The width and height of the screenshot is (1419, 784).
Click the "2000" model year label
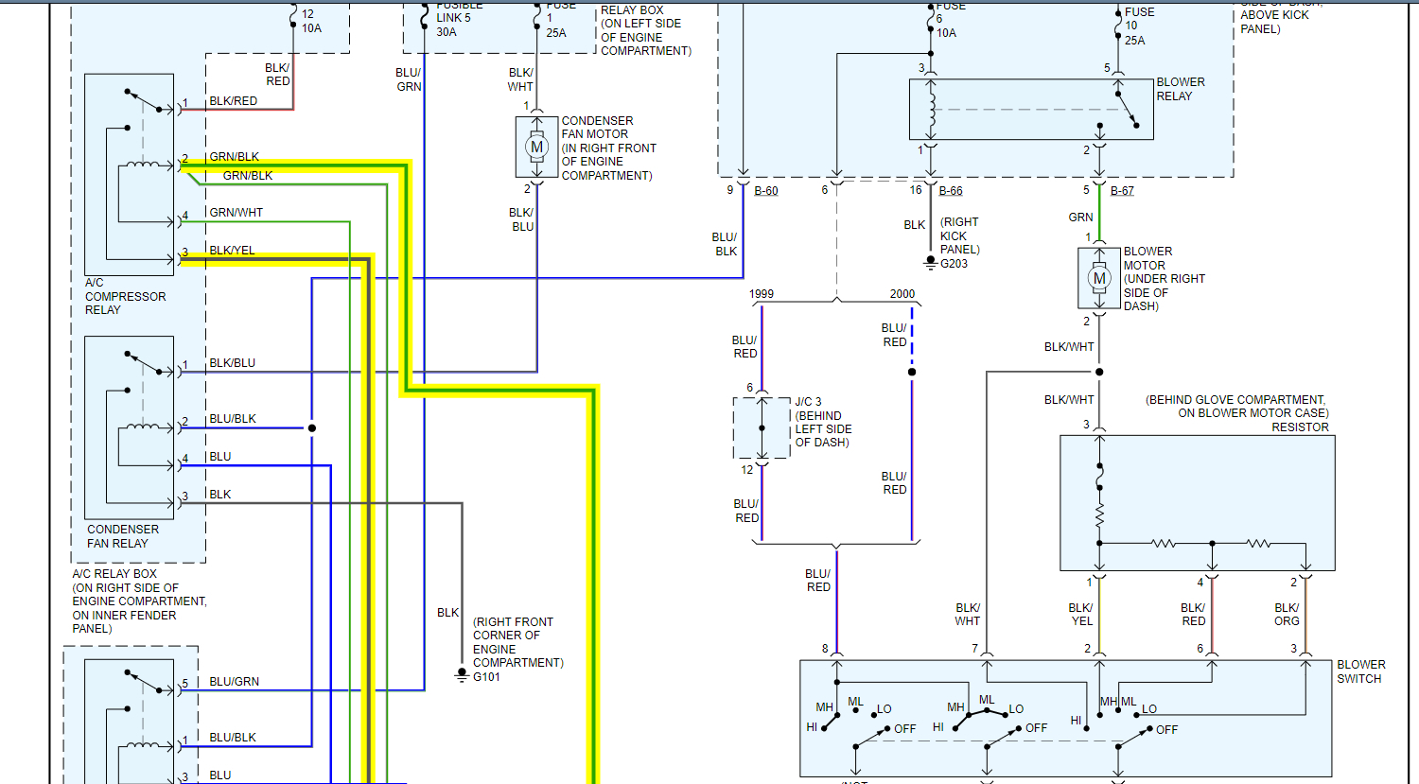pos(902,294)
